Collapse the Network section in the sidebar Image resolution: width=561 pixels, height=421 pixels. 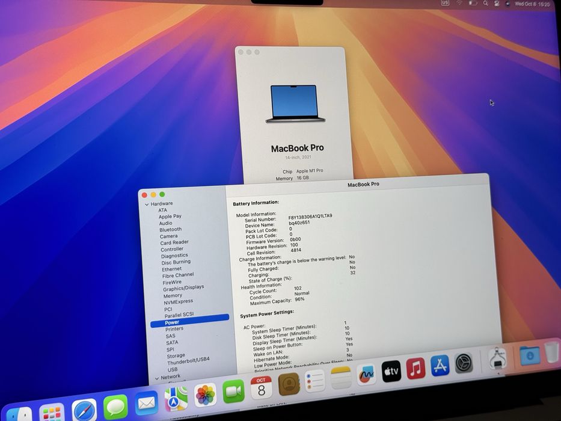[x=157, y=378]
